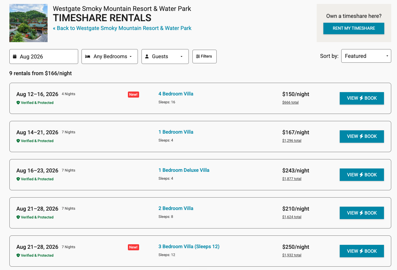The height and width of the screenshot is (270, 397).
Task: View and book the $167/night rental
Action: coord(362,136)
